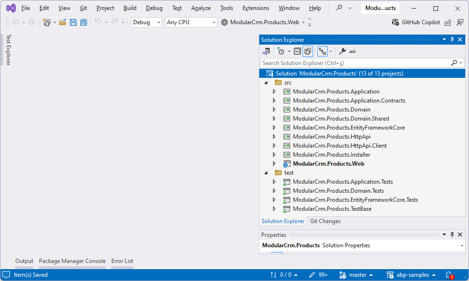Click the GitHub Copilot icon in toolbar
469x281 pixels.
(x=395, y=22)
